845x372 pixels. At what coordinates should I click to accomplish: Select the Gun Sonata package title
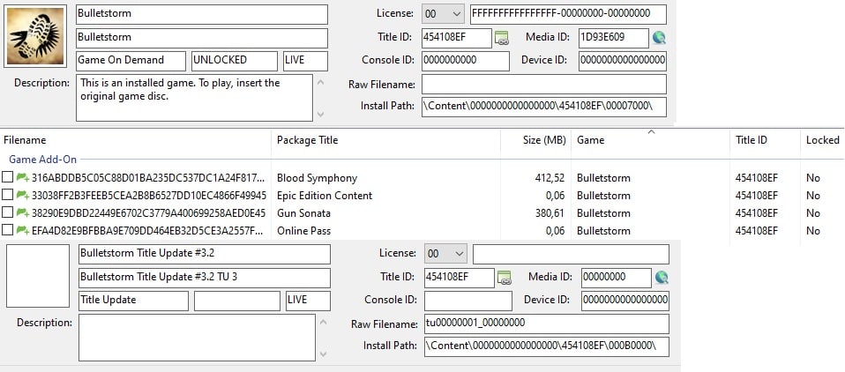(304, 212)
